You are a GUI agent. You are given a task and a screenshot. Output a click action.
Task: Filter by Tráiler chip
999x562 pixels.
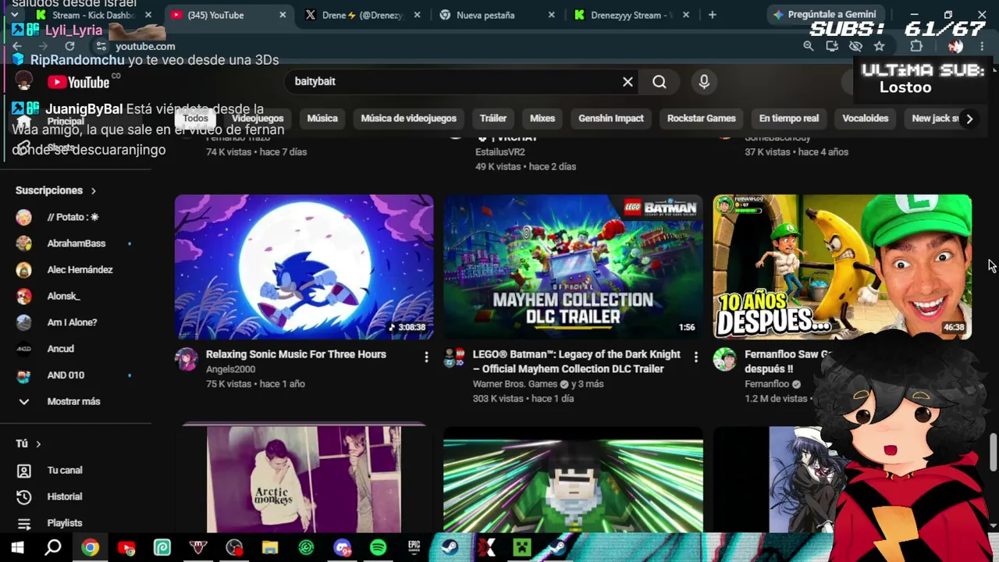[x=493, y=119]
